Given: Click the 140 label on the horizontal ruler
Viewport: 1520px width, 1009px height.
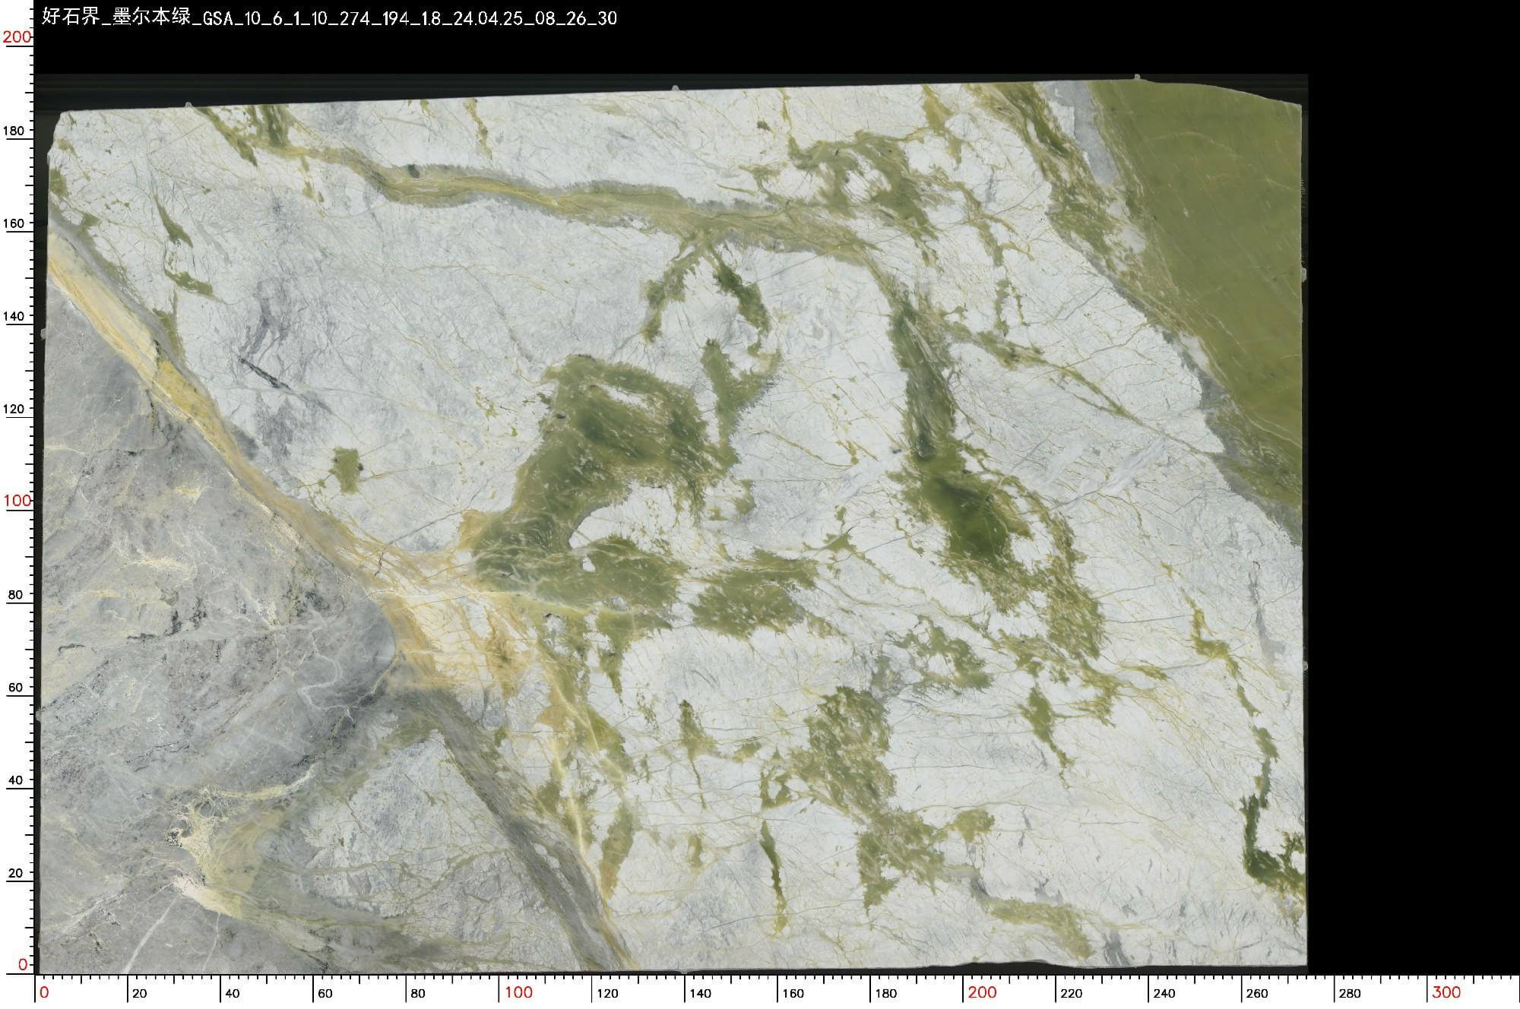Looking at the screenshot, I should [x=701, y=993].
